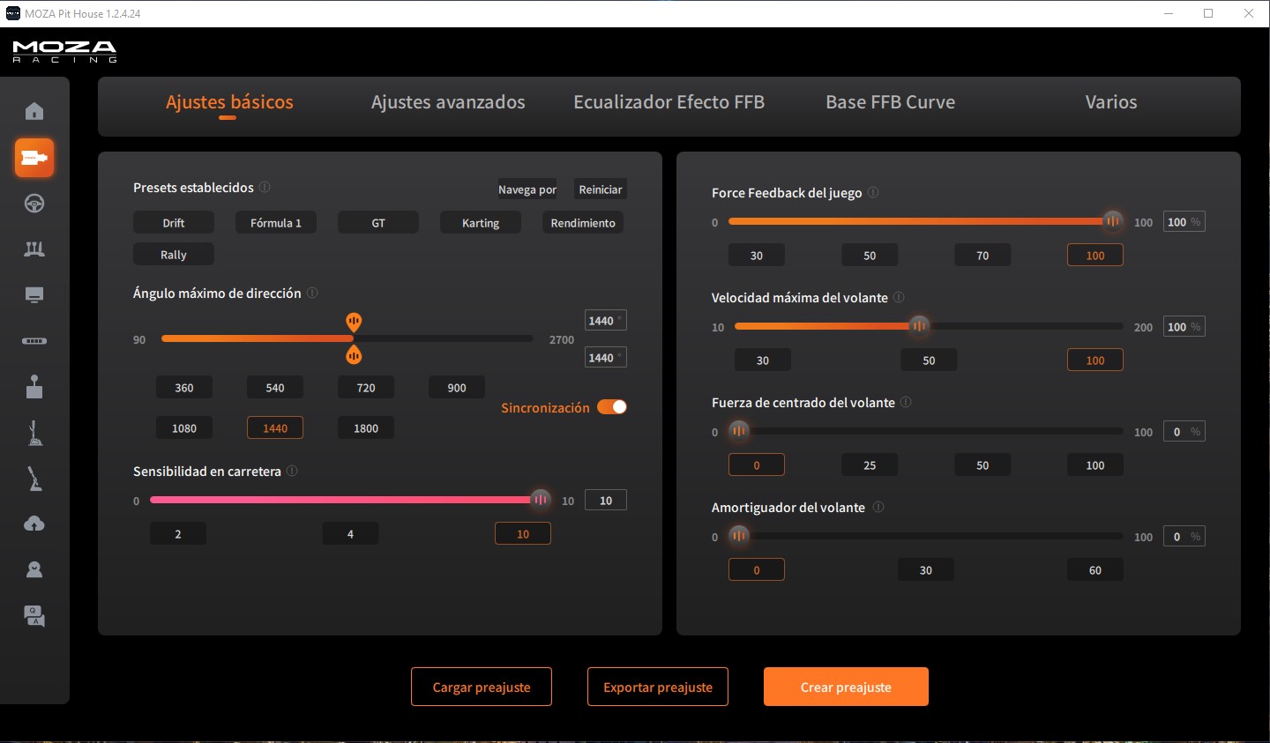Set Force Feedback del juego to 70
The height and width of the screenshot is (743, 1270).
click(x=982, y=256)
